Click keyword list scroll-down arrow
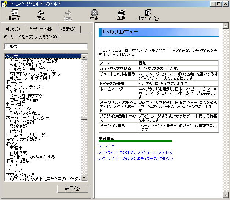Viewport: 230px width, 200px height. coord(84,178)
